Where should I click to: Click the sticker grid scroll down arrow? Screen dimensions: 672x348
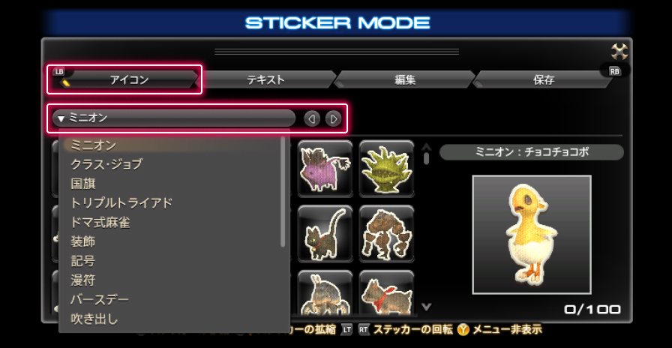tap(427, 307)
